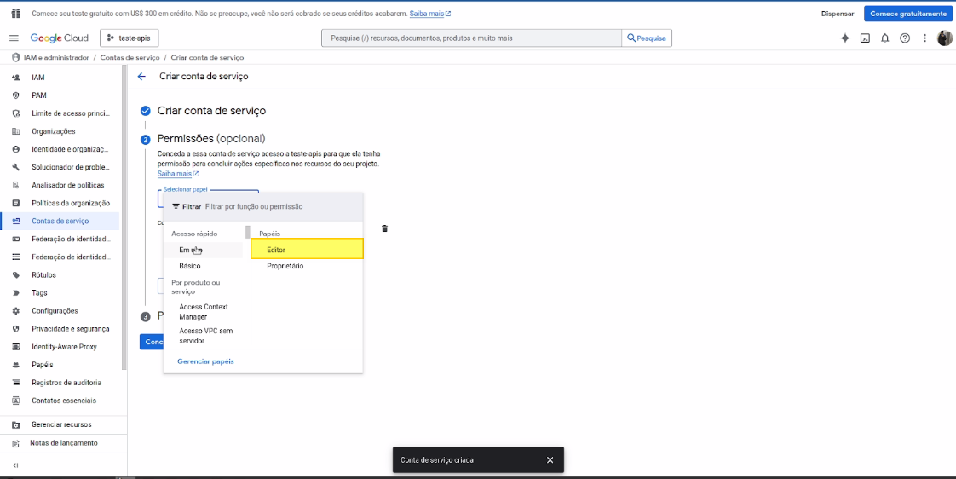Click the IAM sidebar icon
Screen dimensions: 956x479
pyautogui.click(x=16, y=78)
